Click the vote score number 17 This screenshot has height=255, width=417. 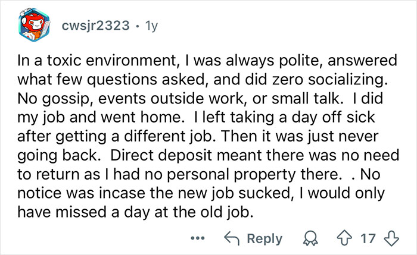369,238
